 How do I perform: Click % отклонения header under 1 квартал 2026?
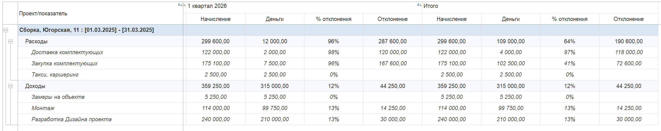[x=334, y=19]
